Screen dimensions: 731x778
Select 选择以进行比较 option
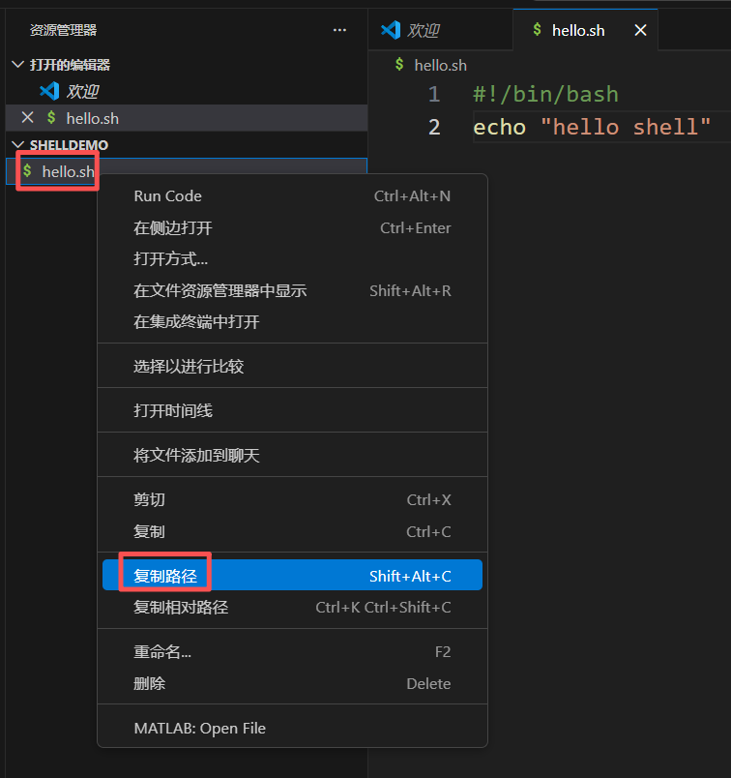point(293,366)
